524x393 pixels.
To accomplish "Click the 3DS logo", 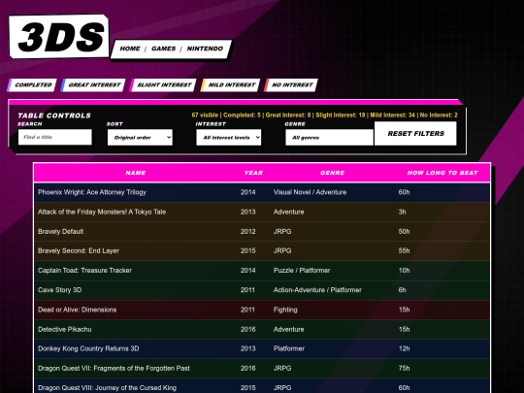I will 59,36.
